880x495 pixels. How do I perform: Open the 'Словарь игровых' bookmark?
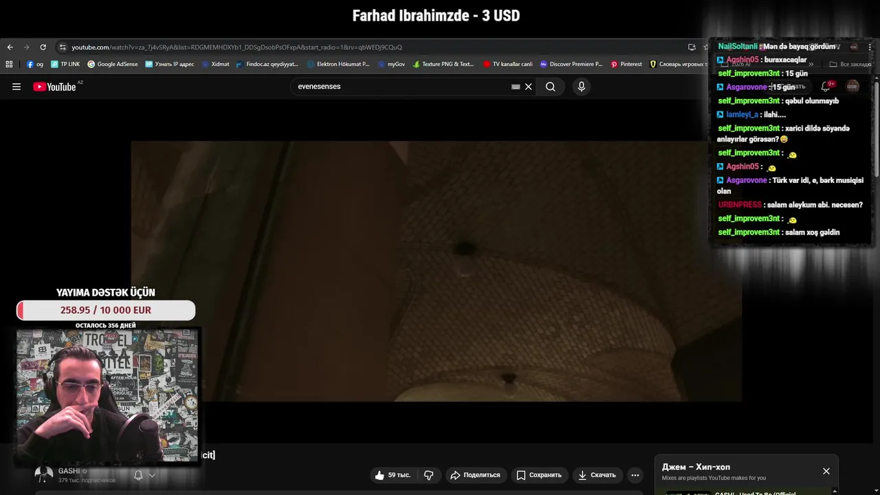click(x=679, y=64)
